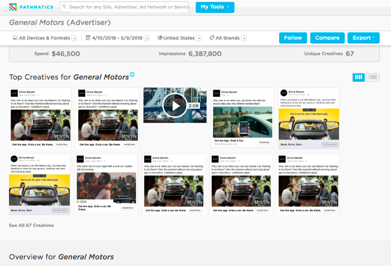Click the search magnifier icon
391x266 pixels.
coord(65,7)
